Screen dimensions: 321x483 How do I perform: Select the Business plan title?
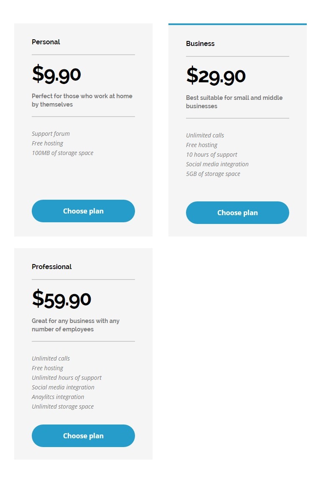click(200, 43)
